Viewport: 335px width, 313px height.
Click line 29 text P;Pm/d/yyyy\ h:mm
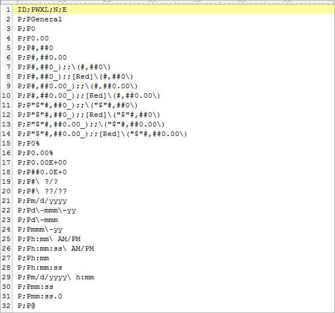(56, 278)
